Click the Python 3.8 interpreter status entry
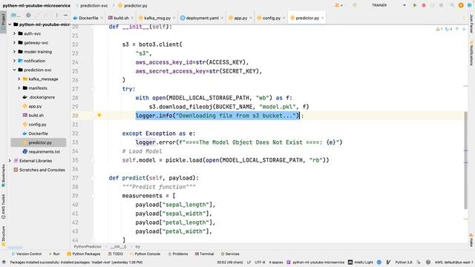Image resolution: width=475 pixels, height=267 pixels. click(404, 262)
